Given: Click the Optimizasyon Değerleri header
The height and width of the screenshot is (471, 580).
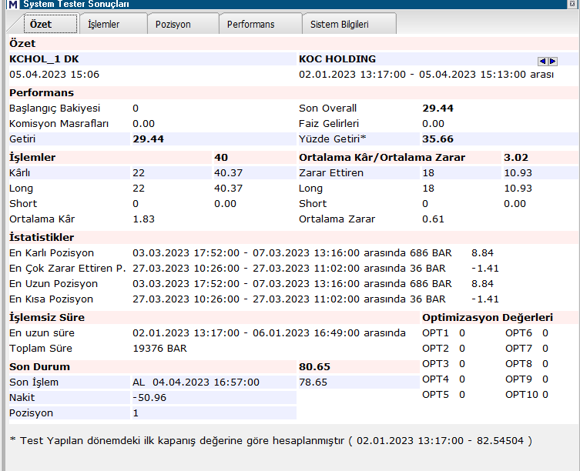Looking at the screenshot, I should point(488,318).
